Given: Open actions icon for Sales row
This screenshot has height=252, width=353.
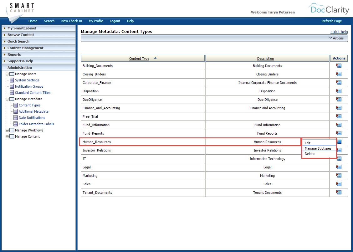Looking at the screenshot, I should point(339,184).
